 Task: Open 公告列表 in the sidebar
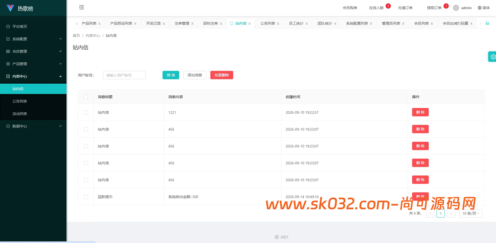(x=33, y=101)
